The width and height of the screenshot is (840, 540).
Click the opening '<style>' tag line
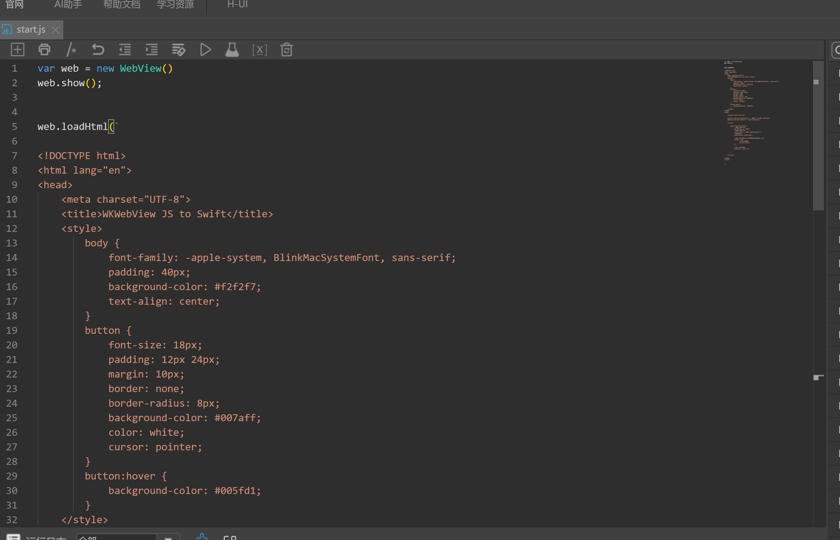click(x=82, y=229)
